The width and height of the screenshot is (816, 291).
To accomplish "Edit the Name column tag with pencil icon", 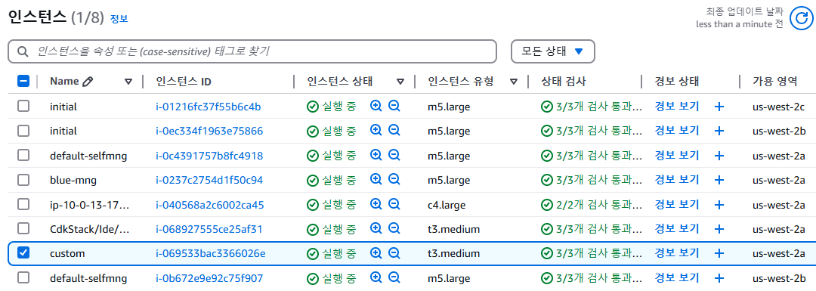I will click(x=88, y=81).
